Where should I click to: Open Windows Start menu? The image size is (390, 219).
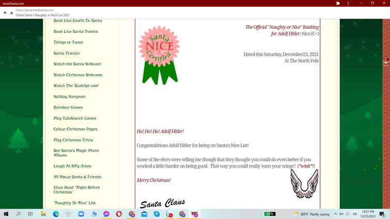[6, 214]
